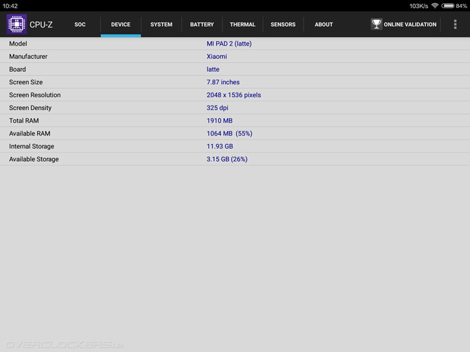
Task: Tap the Board value 'latte'
Action: [213, 70]
